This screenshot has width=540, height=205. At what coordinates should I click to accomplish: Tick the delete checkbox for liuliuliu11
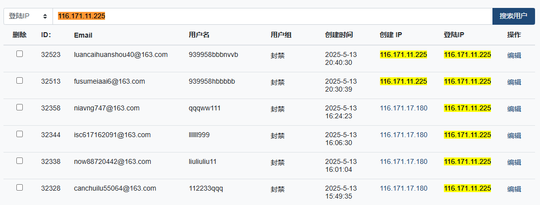(x=20, y=160)
